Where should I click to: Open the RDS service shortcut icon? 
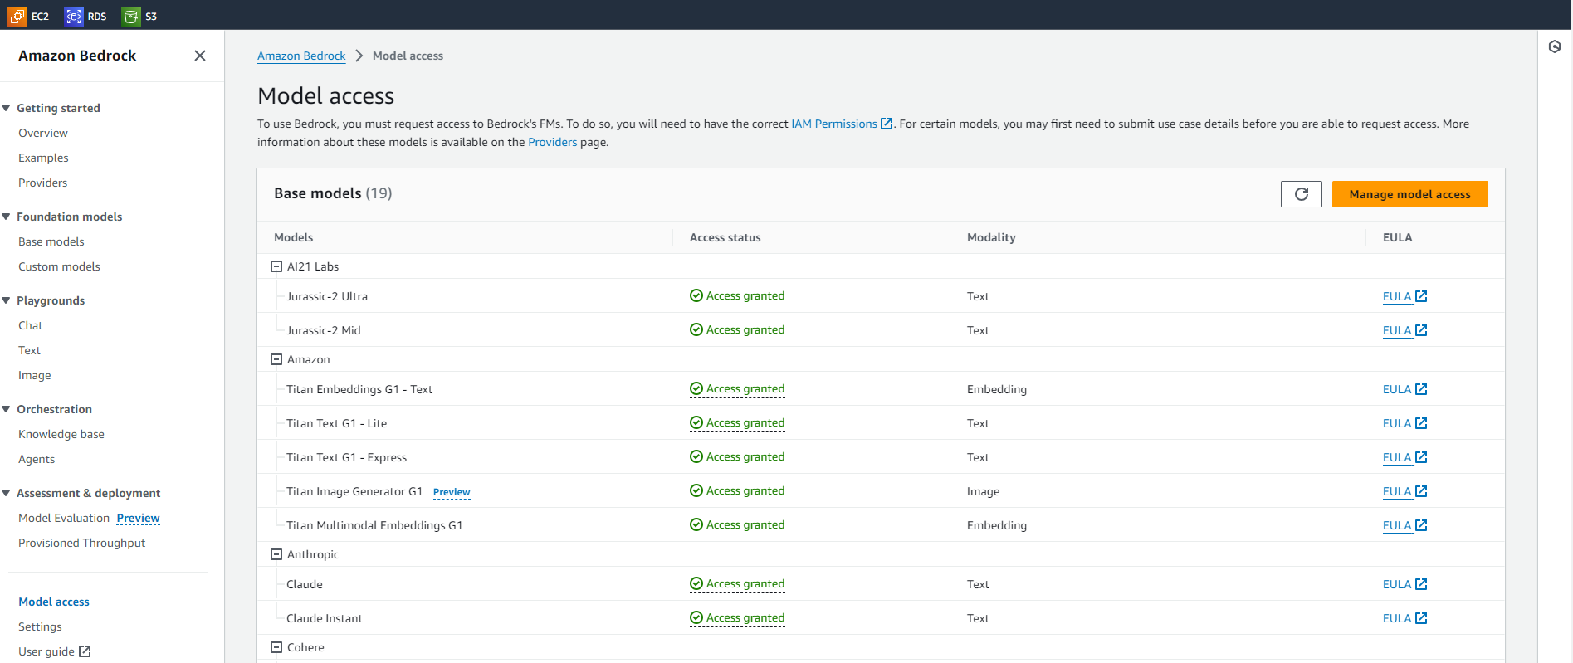(74, 16)
